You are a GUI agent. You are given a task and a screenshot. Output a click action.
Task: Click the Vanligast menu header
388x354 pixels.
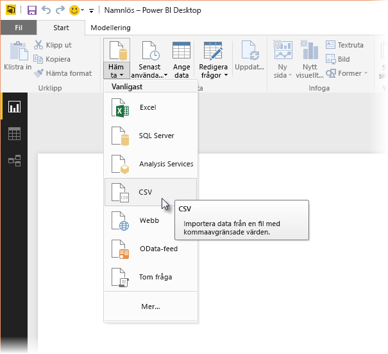click(127, 87)
